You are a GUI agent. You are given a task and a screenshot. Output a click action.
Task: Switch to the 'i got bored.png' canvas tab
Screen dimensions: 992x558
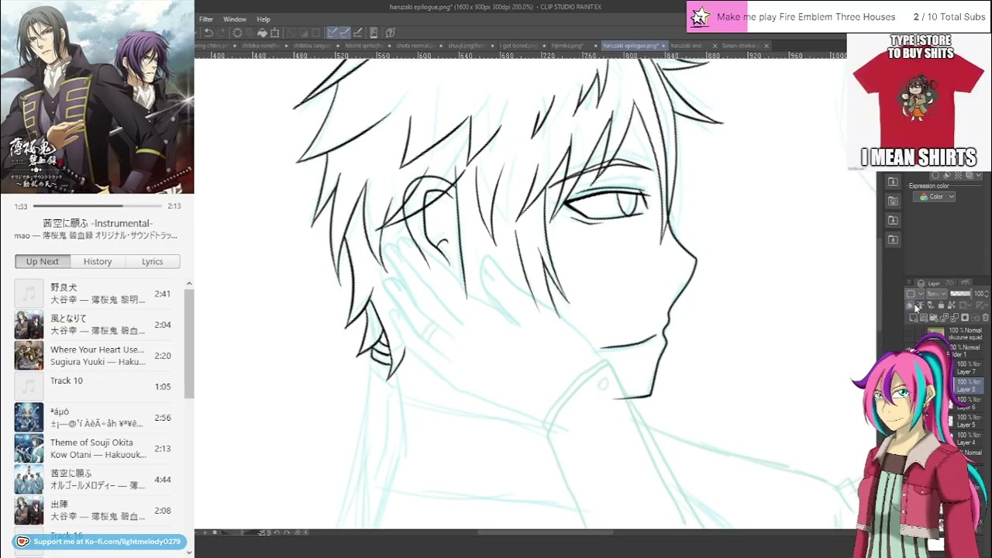[518, 46]
